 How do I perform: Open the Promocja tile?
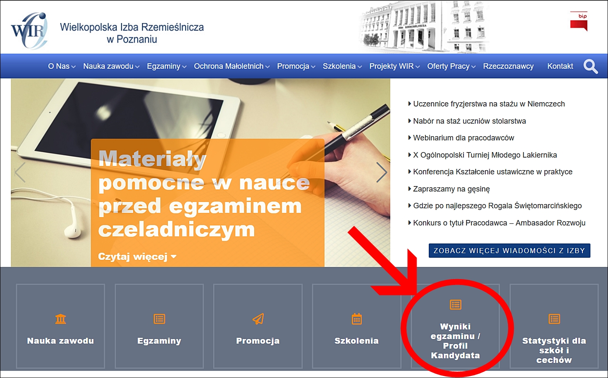click(x=258, y=326)
